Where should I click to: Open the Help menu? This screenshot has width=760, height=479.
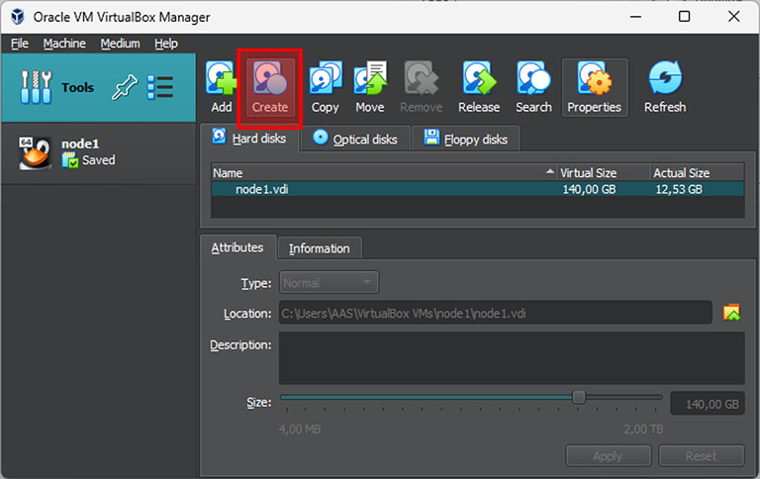pyautogui.click(x=166, y=44)
